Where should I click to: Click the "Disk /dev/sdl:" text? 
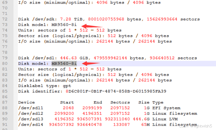pos(38,58)
